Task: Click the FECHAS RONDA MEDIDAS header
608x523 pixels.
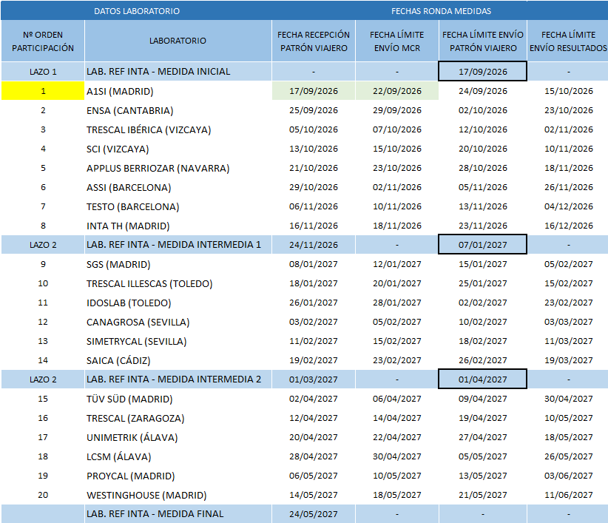Action: [441, 11]
